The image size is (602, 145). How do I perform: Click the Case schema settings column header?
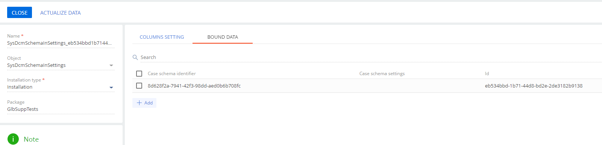coord(382,74)
